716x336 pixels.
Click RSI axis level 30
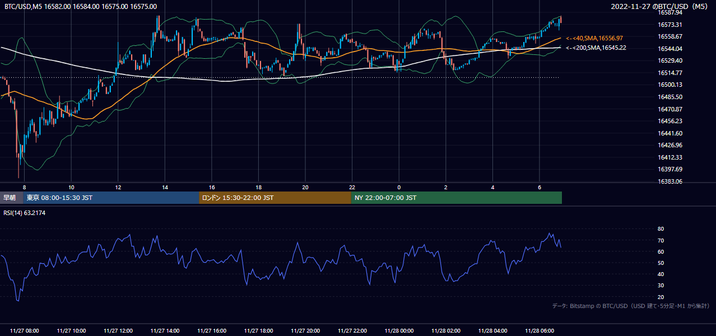[x=661, y=286]
